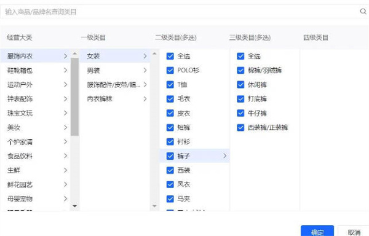Click the business category scroll-up arrow
This screenshot has width=369, height=236.
pyautogui.click(x=74, y=53)
